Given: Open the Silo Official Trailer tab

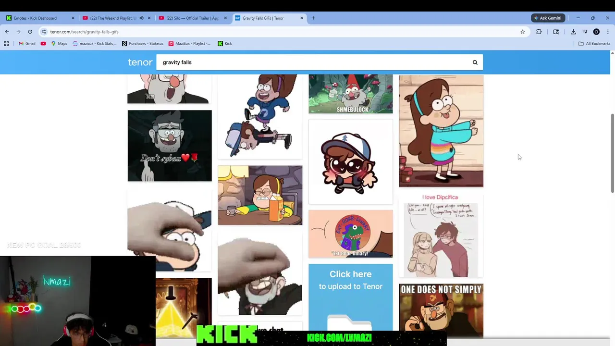Looking at the screenshot, I should (192, 18).
